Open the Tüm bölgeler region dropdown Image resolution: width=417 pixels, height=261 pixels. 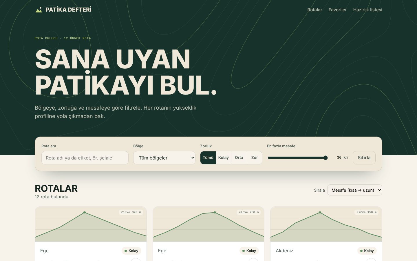point(164,158)
